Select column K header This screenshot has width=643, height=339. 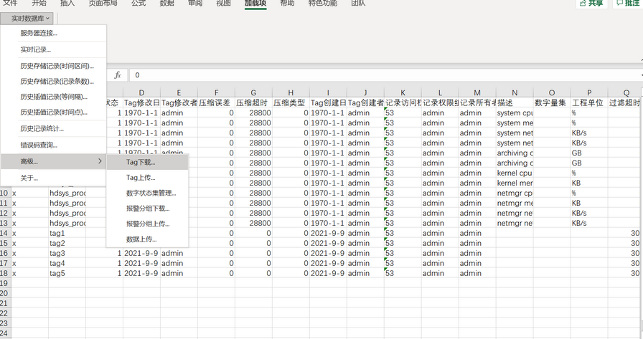pyautogui.click(x=403, y=93)
